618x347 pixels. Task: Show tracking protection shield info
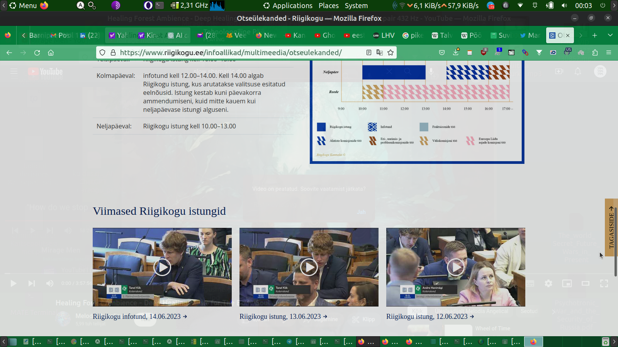(102, 52)
